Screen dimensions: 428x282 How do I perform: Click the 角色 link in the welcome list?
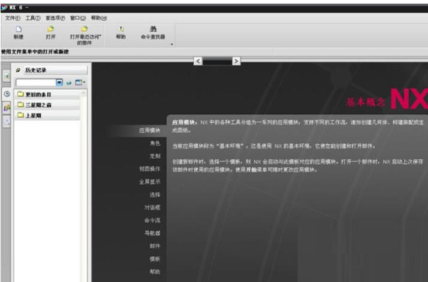click(154, 144)
